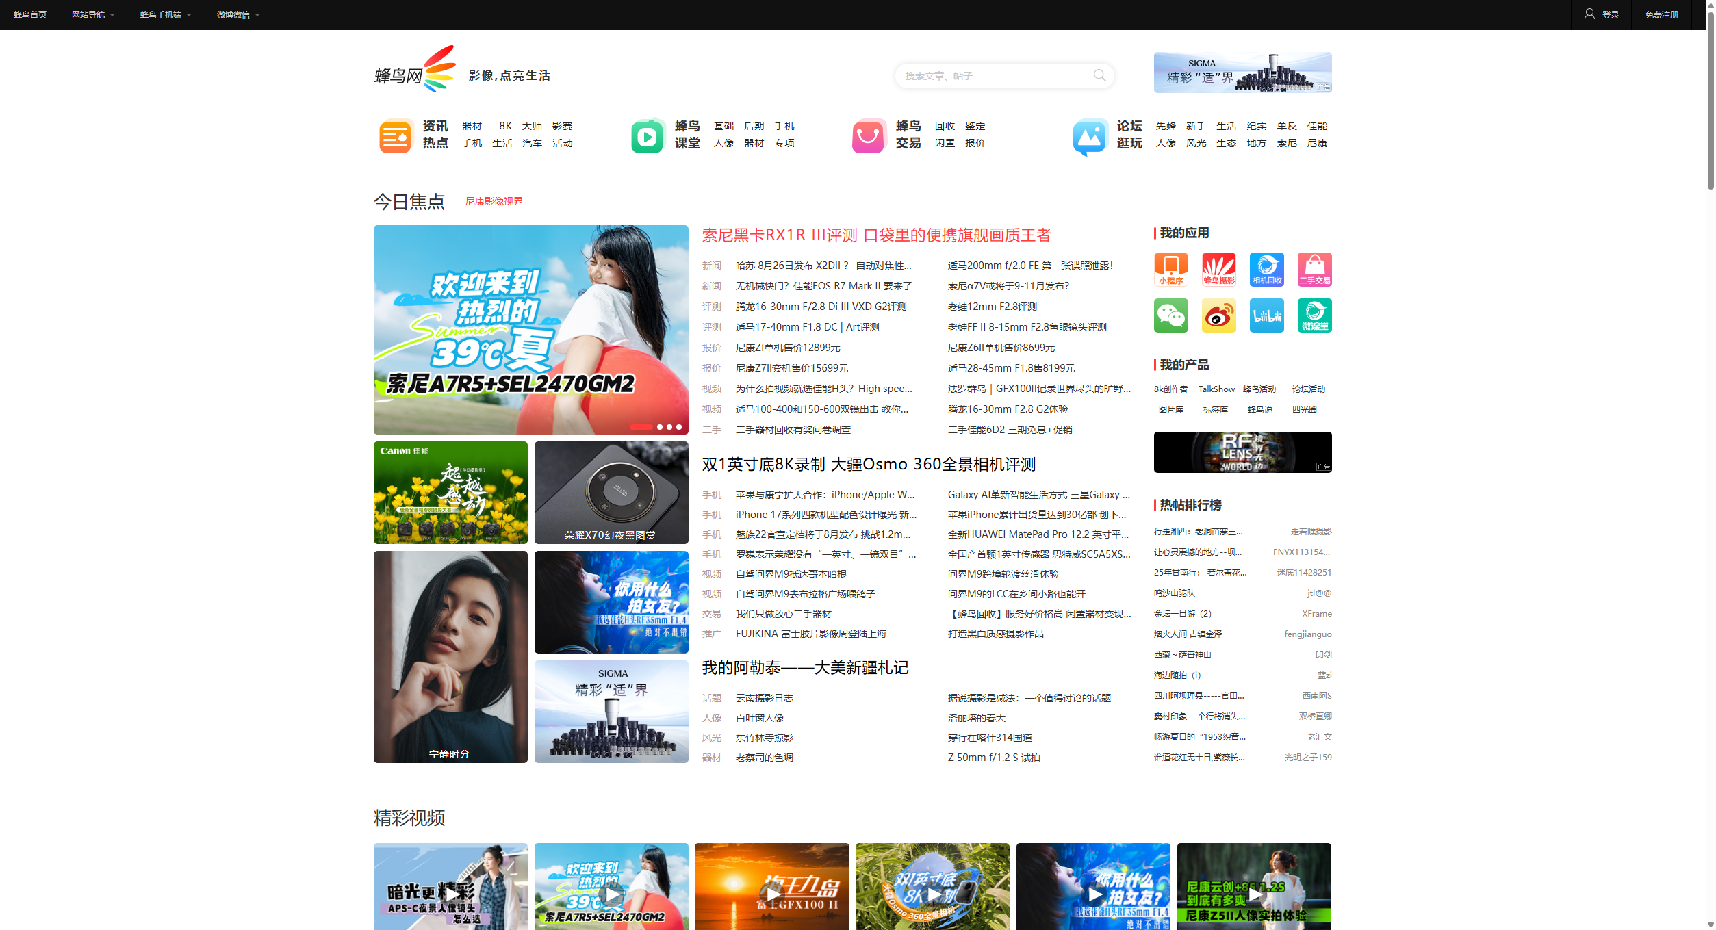Screen dimensions: 1716x930
Task: Open article 适马28-45mm F1.8售8199元
Action: (1011, 368)
